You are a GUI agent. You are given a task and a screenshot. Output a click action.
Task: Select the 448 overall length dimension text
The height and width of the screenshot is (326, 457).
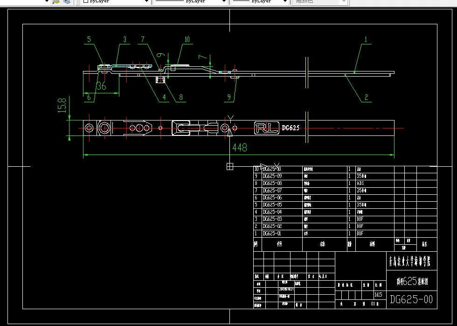pyautogui.click(x=240, y=148)
